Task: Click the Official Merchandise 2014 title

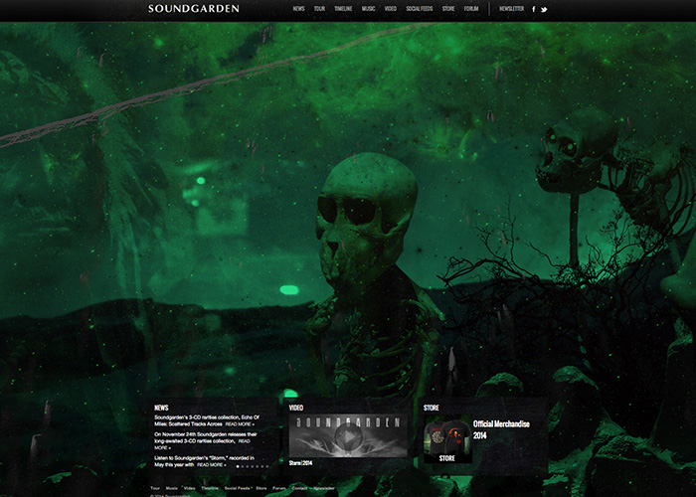Action: click(501, 429)
